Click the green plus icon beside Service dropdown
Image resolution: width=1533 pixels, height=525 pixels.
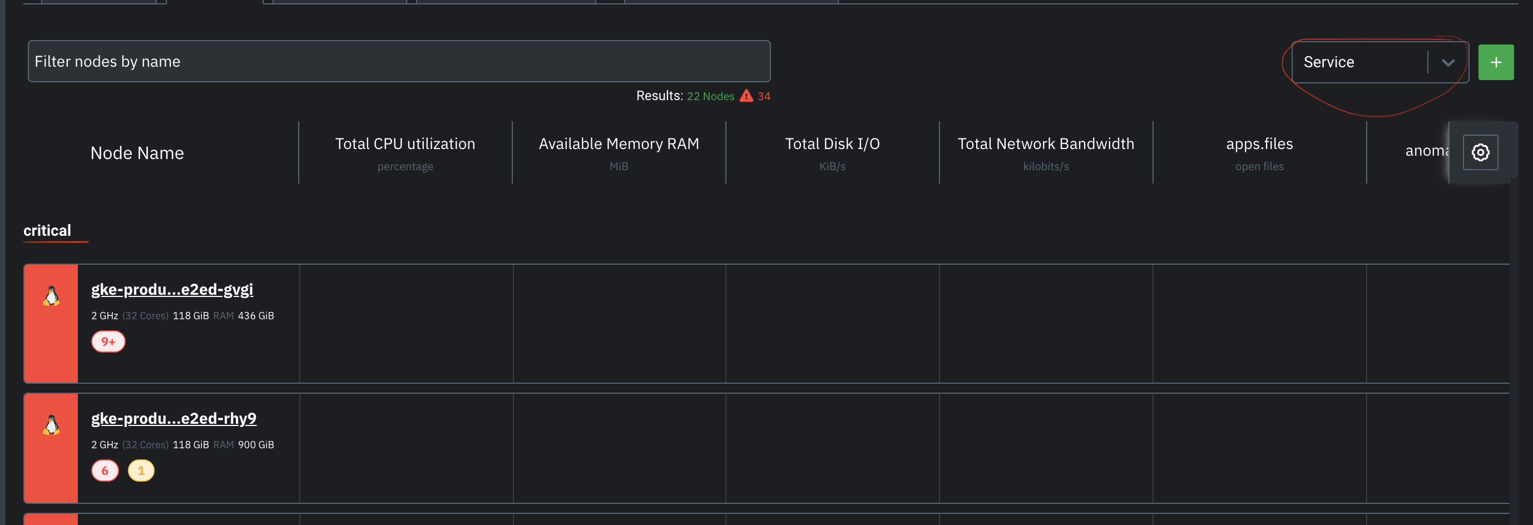(1496, 61)
